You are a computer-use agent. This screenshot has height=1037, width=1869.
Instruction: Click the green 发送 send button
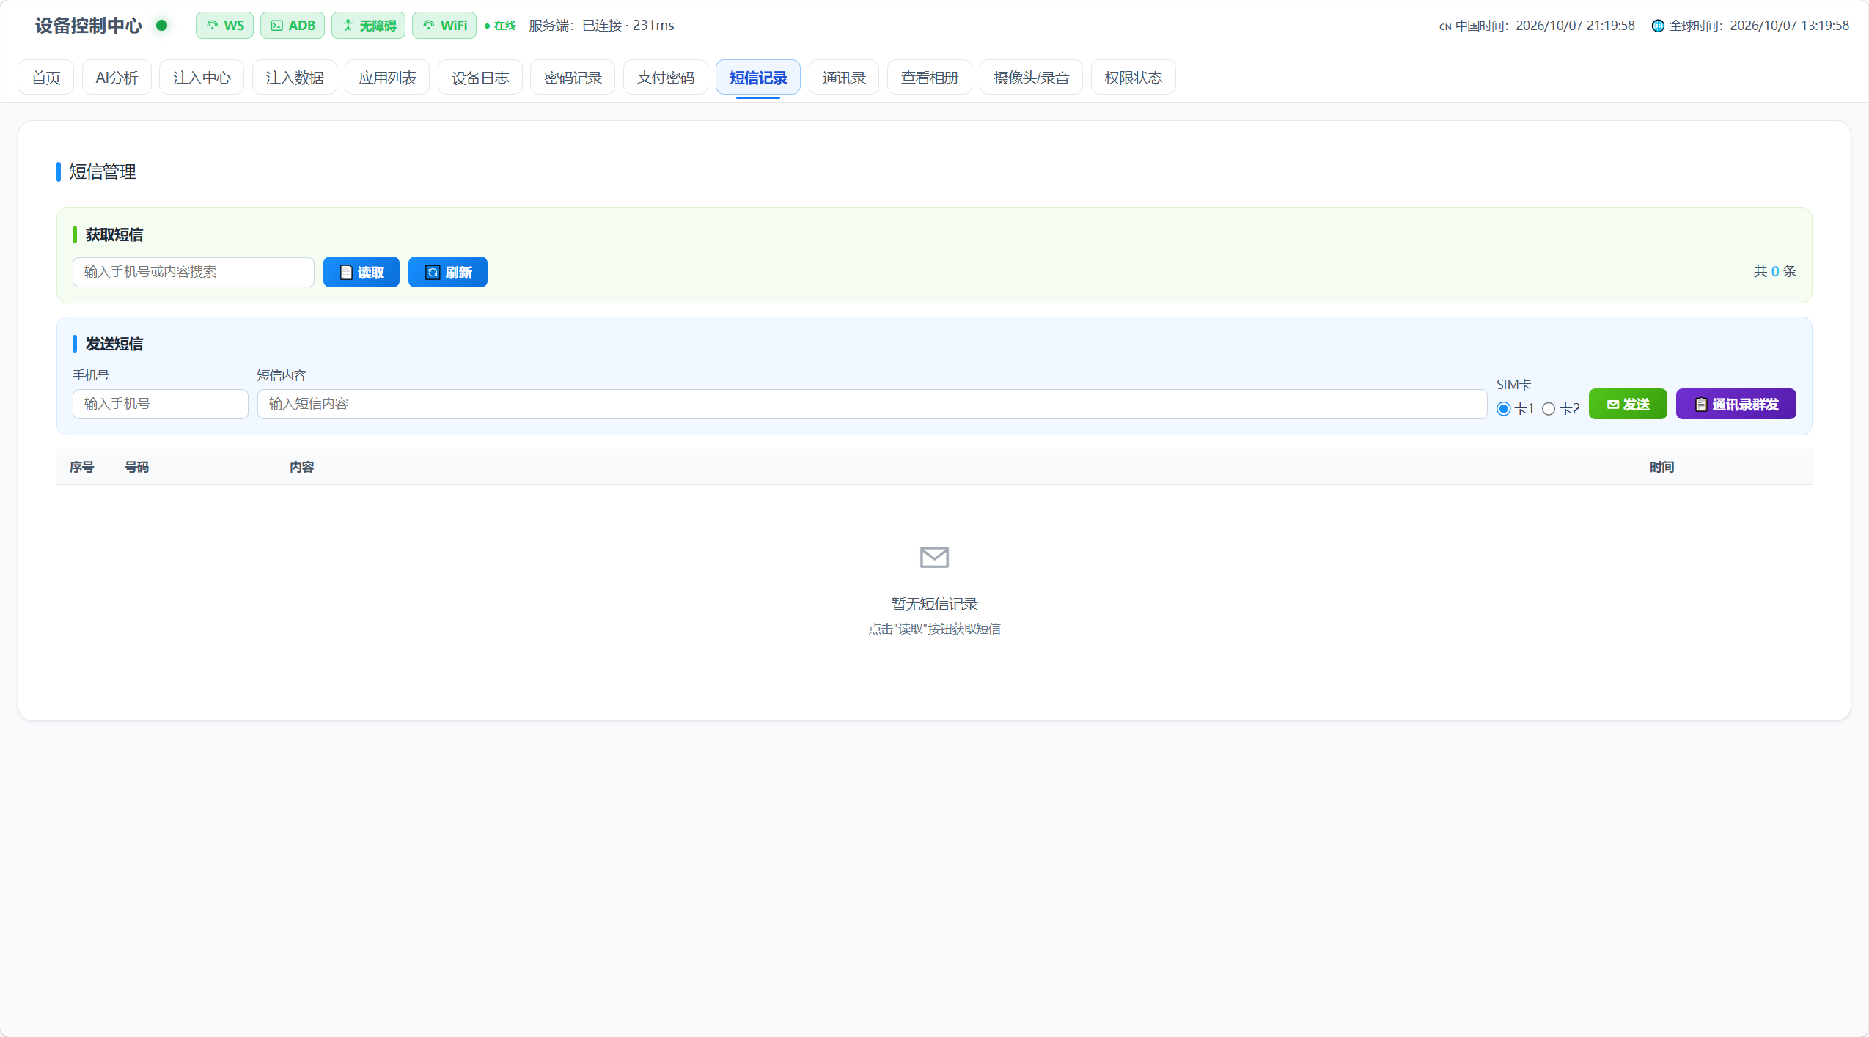[1628, 404]
